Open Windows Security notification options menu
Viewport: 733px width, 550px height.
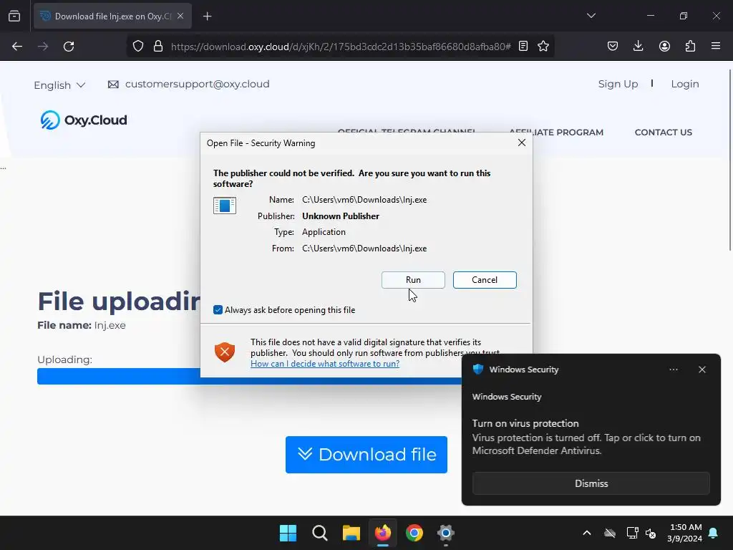pos(674,370)
